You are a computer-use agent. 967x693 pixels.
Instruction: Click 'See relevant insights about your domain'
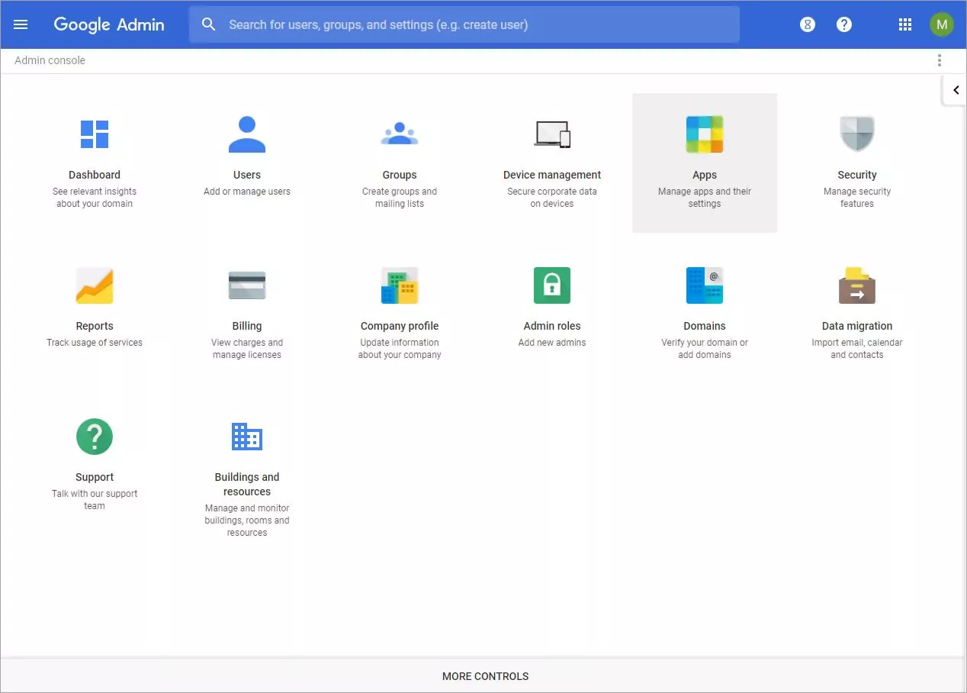[x=95, y=198]
